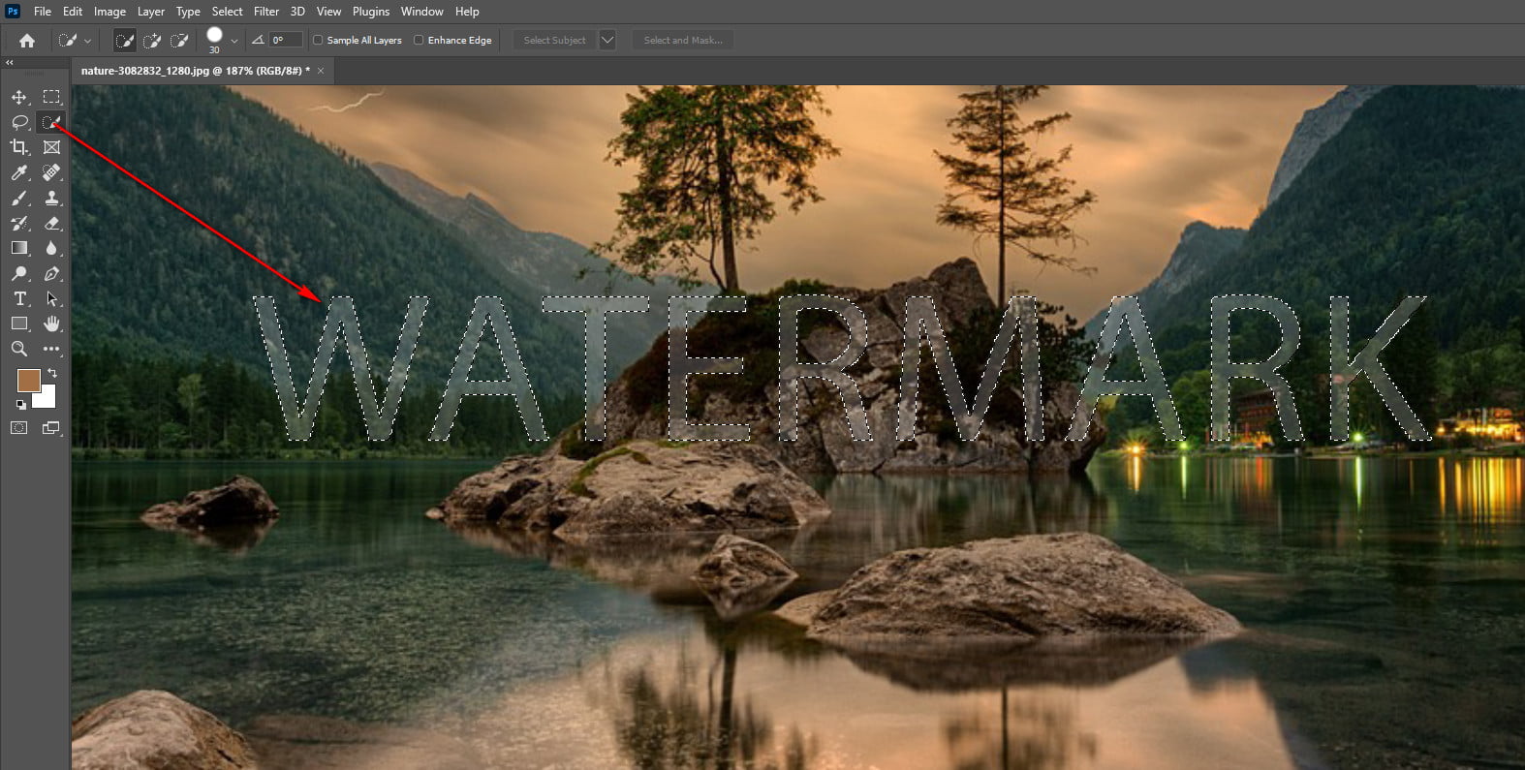
Task: Open the Image menu
Action: point(109,12)
